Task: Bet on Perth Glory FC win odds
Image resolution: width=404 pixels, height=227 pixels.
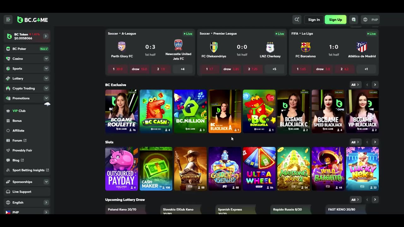Action: point(118,69)
